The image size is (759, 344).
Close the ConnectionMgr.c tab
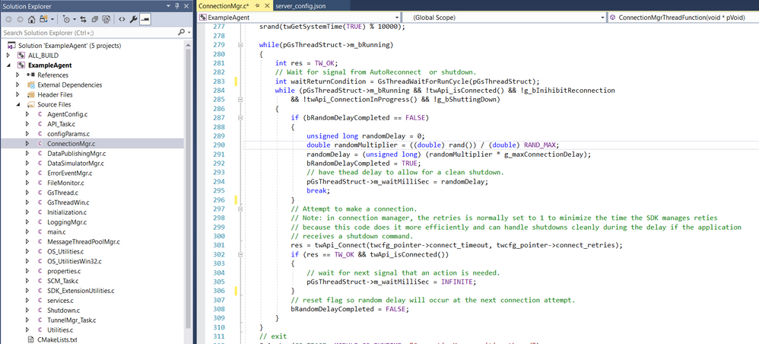pos(267,6)
